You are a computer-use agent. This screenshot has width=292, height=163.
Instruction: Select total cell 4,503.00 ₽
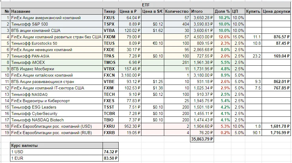202,37
